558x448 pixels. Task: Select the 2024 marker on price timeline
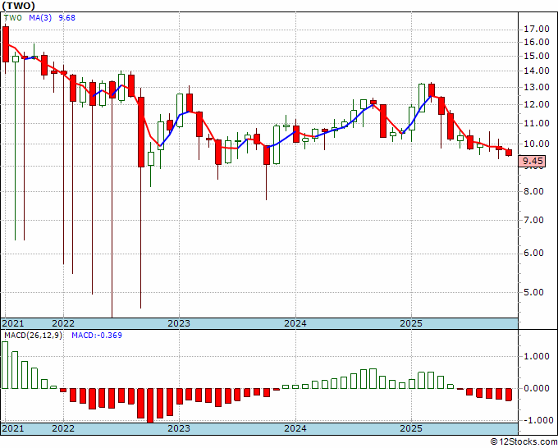point(295,323)
